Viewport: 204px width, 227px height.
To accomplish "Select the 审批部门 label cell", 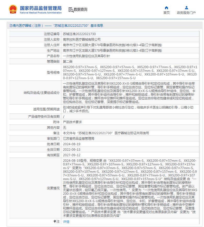I will pyautogui.click(x=35, y=139).
